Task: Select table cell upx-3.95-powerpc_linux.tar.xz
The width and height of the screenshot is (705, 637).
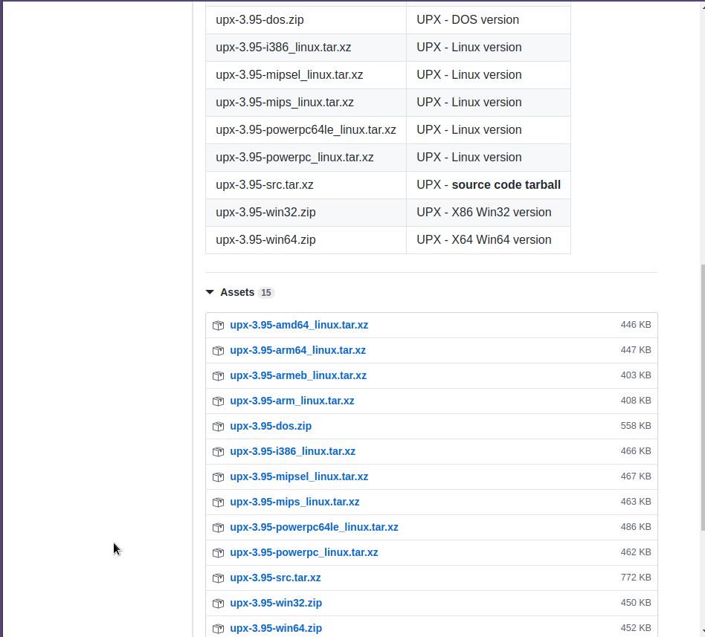Action: tap(306, 158)
